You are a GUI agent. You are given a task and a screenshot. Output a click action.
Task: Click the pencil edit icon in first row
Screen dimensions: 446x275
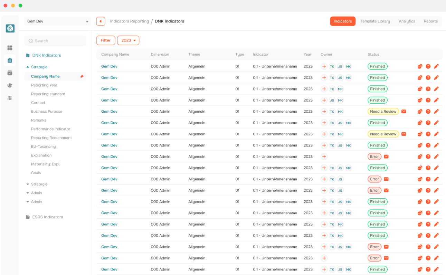tap(436, 66)
